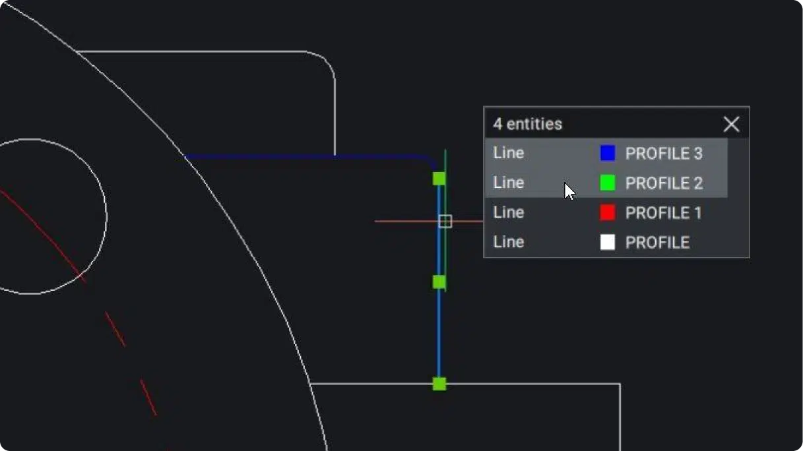Select the dark blue horizontal line

click(297, 157)
